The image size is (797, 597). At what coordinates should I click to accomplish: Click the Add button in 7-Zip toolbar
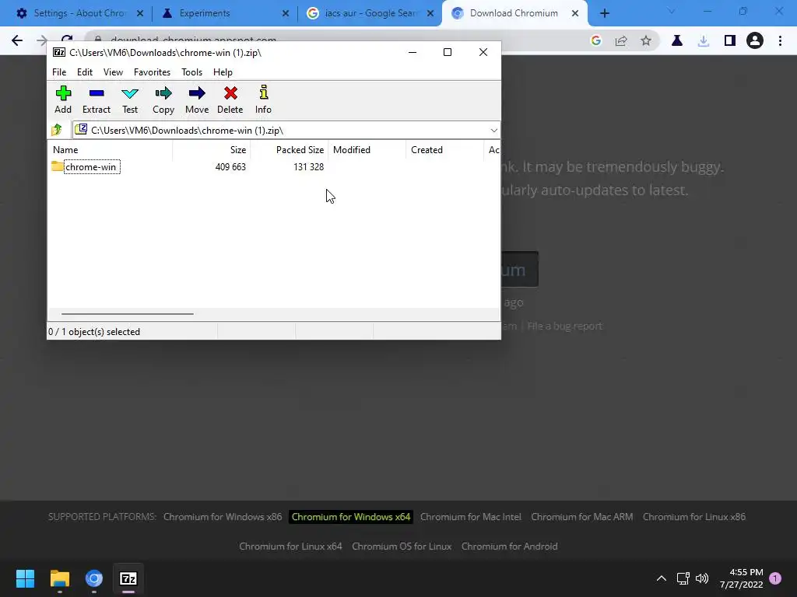(x=63, y=99)
